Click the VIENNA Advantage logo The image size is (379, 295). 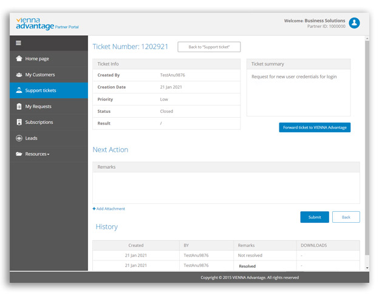click(x=47, y=24)
